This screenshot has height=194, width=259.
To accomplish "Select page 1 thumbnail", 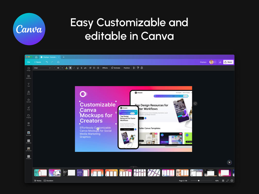I will point(40,173).
